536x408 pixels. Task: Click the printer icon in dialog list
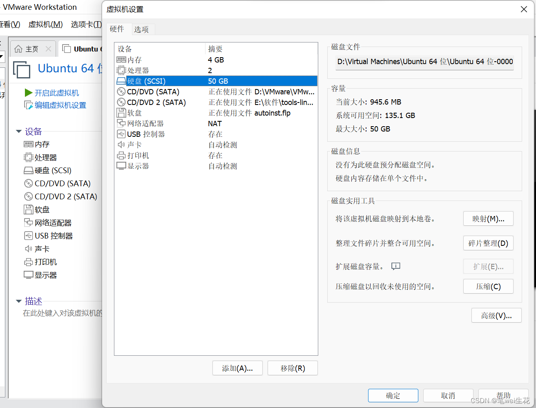(121, 155)
